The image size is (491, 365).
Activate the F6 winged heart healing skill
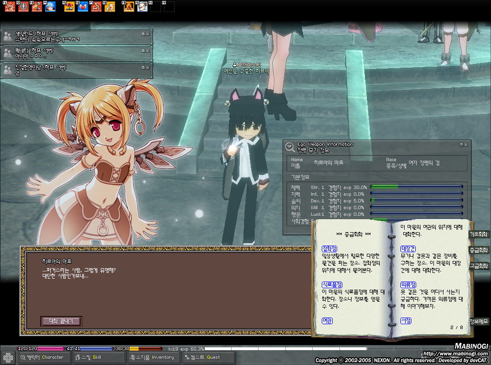[x=82, y=7]
